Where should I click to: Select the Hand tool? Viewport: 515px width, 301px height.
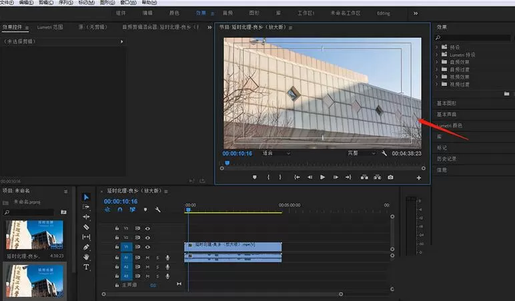click(86, 257)
